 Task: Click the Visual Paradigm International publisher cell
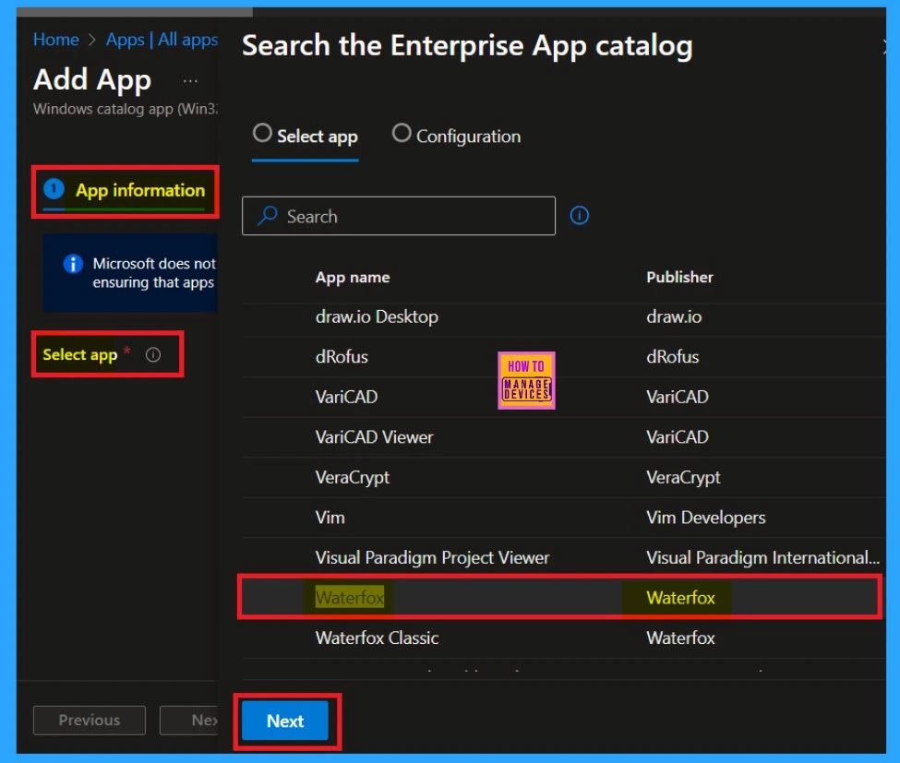click(x=762, y=558)
